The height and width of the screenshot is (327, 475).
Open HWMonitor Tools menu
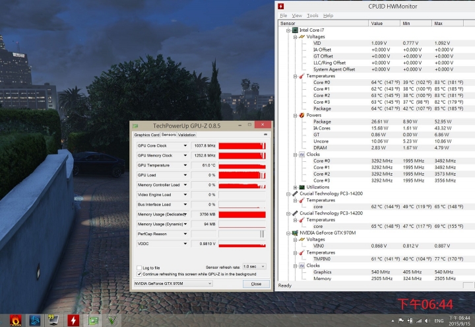click(x=312, y=15)
